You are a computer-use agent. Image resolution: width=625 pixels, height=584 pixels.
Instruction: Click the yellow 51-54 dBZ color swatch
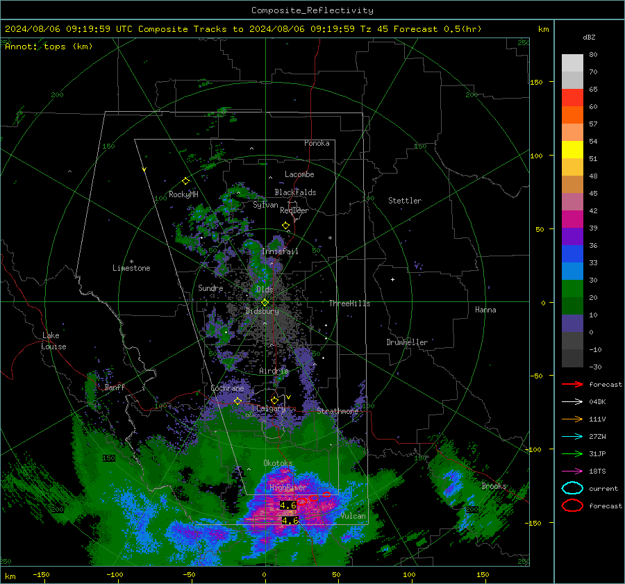pos(572,150)
